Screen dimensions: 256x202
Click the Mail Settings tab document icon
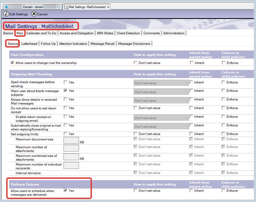[66, 7]
